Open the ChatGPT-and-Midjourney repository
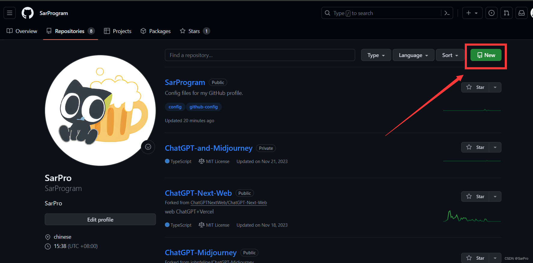533x263 pixels. (209, 148)
